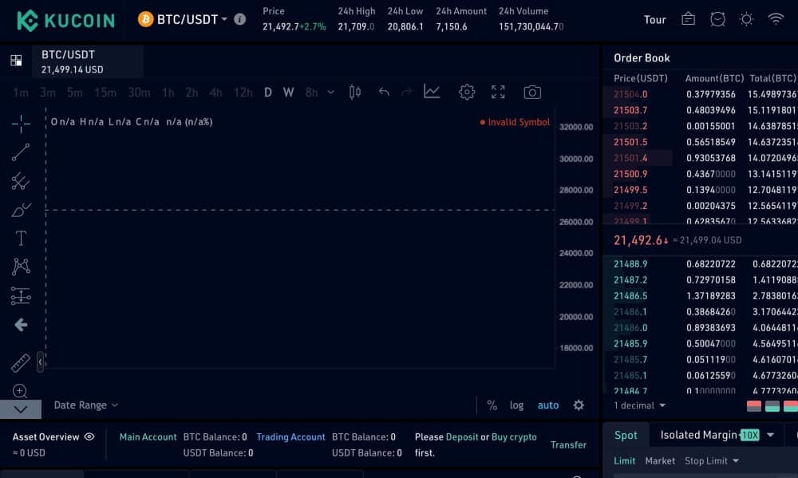
Task: Open the Trading Account link
Action: pos(290,437)
